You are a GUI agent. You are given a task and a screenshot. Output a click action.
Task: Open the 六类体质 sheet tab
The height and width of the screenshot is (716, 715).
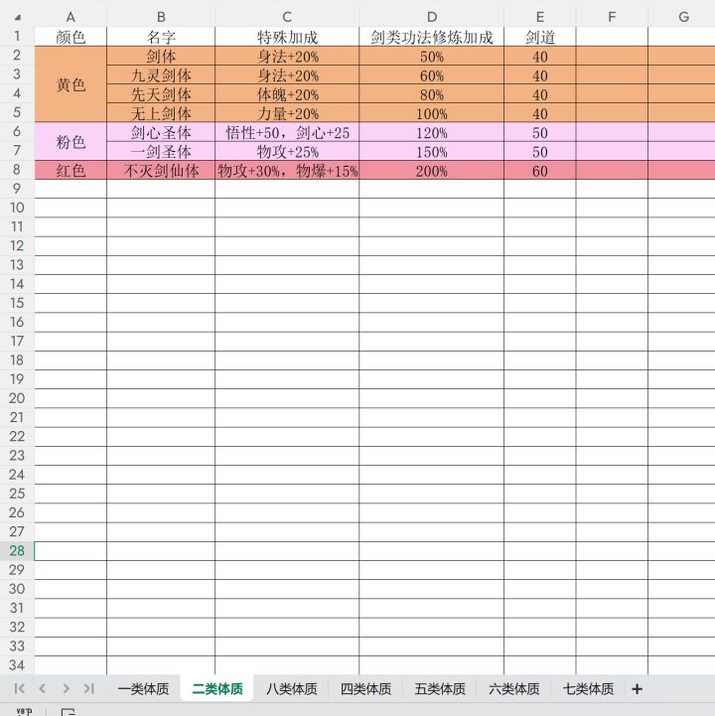(x=513, y=688)
